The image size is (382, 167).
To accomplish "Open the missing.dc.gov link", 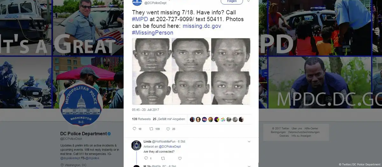I will click(x=201, y=26).
